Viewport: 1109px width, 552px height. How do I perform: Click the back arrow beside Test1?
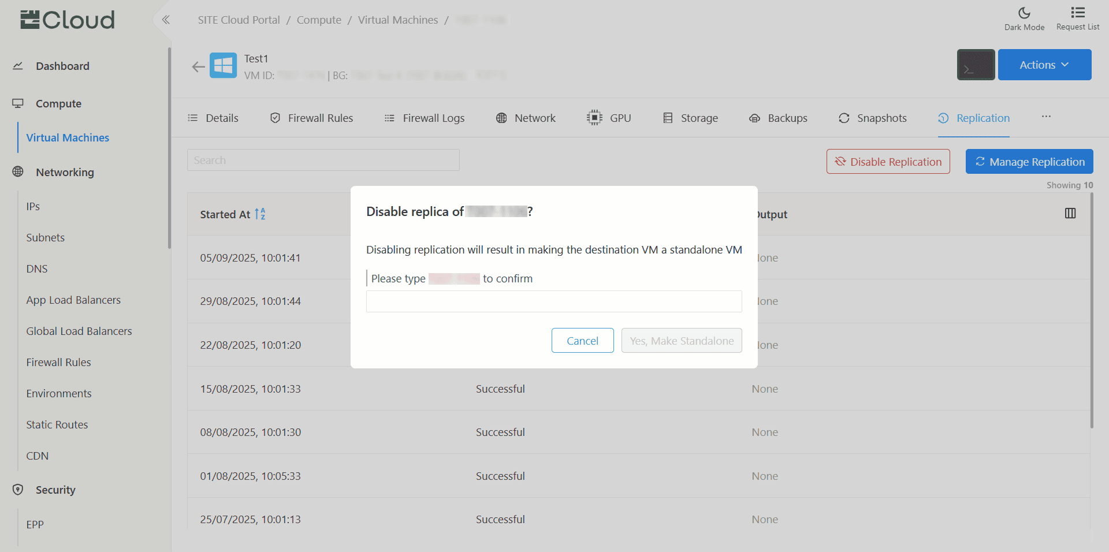198,67
